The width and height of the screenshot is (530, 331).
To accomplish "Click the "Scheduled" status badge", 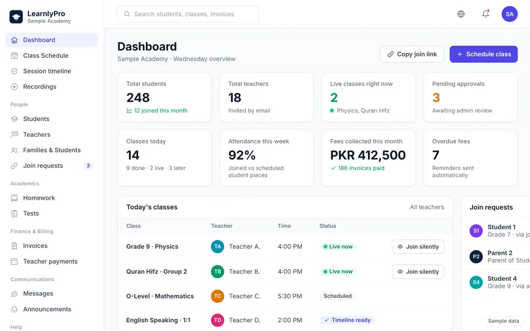I will coord(337,296).
